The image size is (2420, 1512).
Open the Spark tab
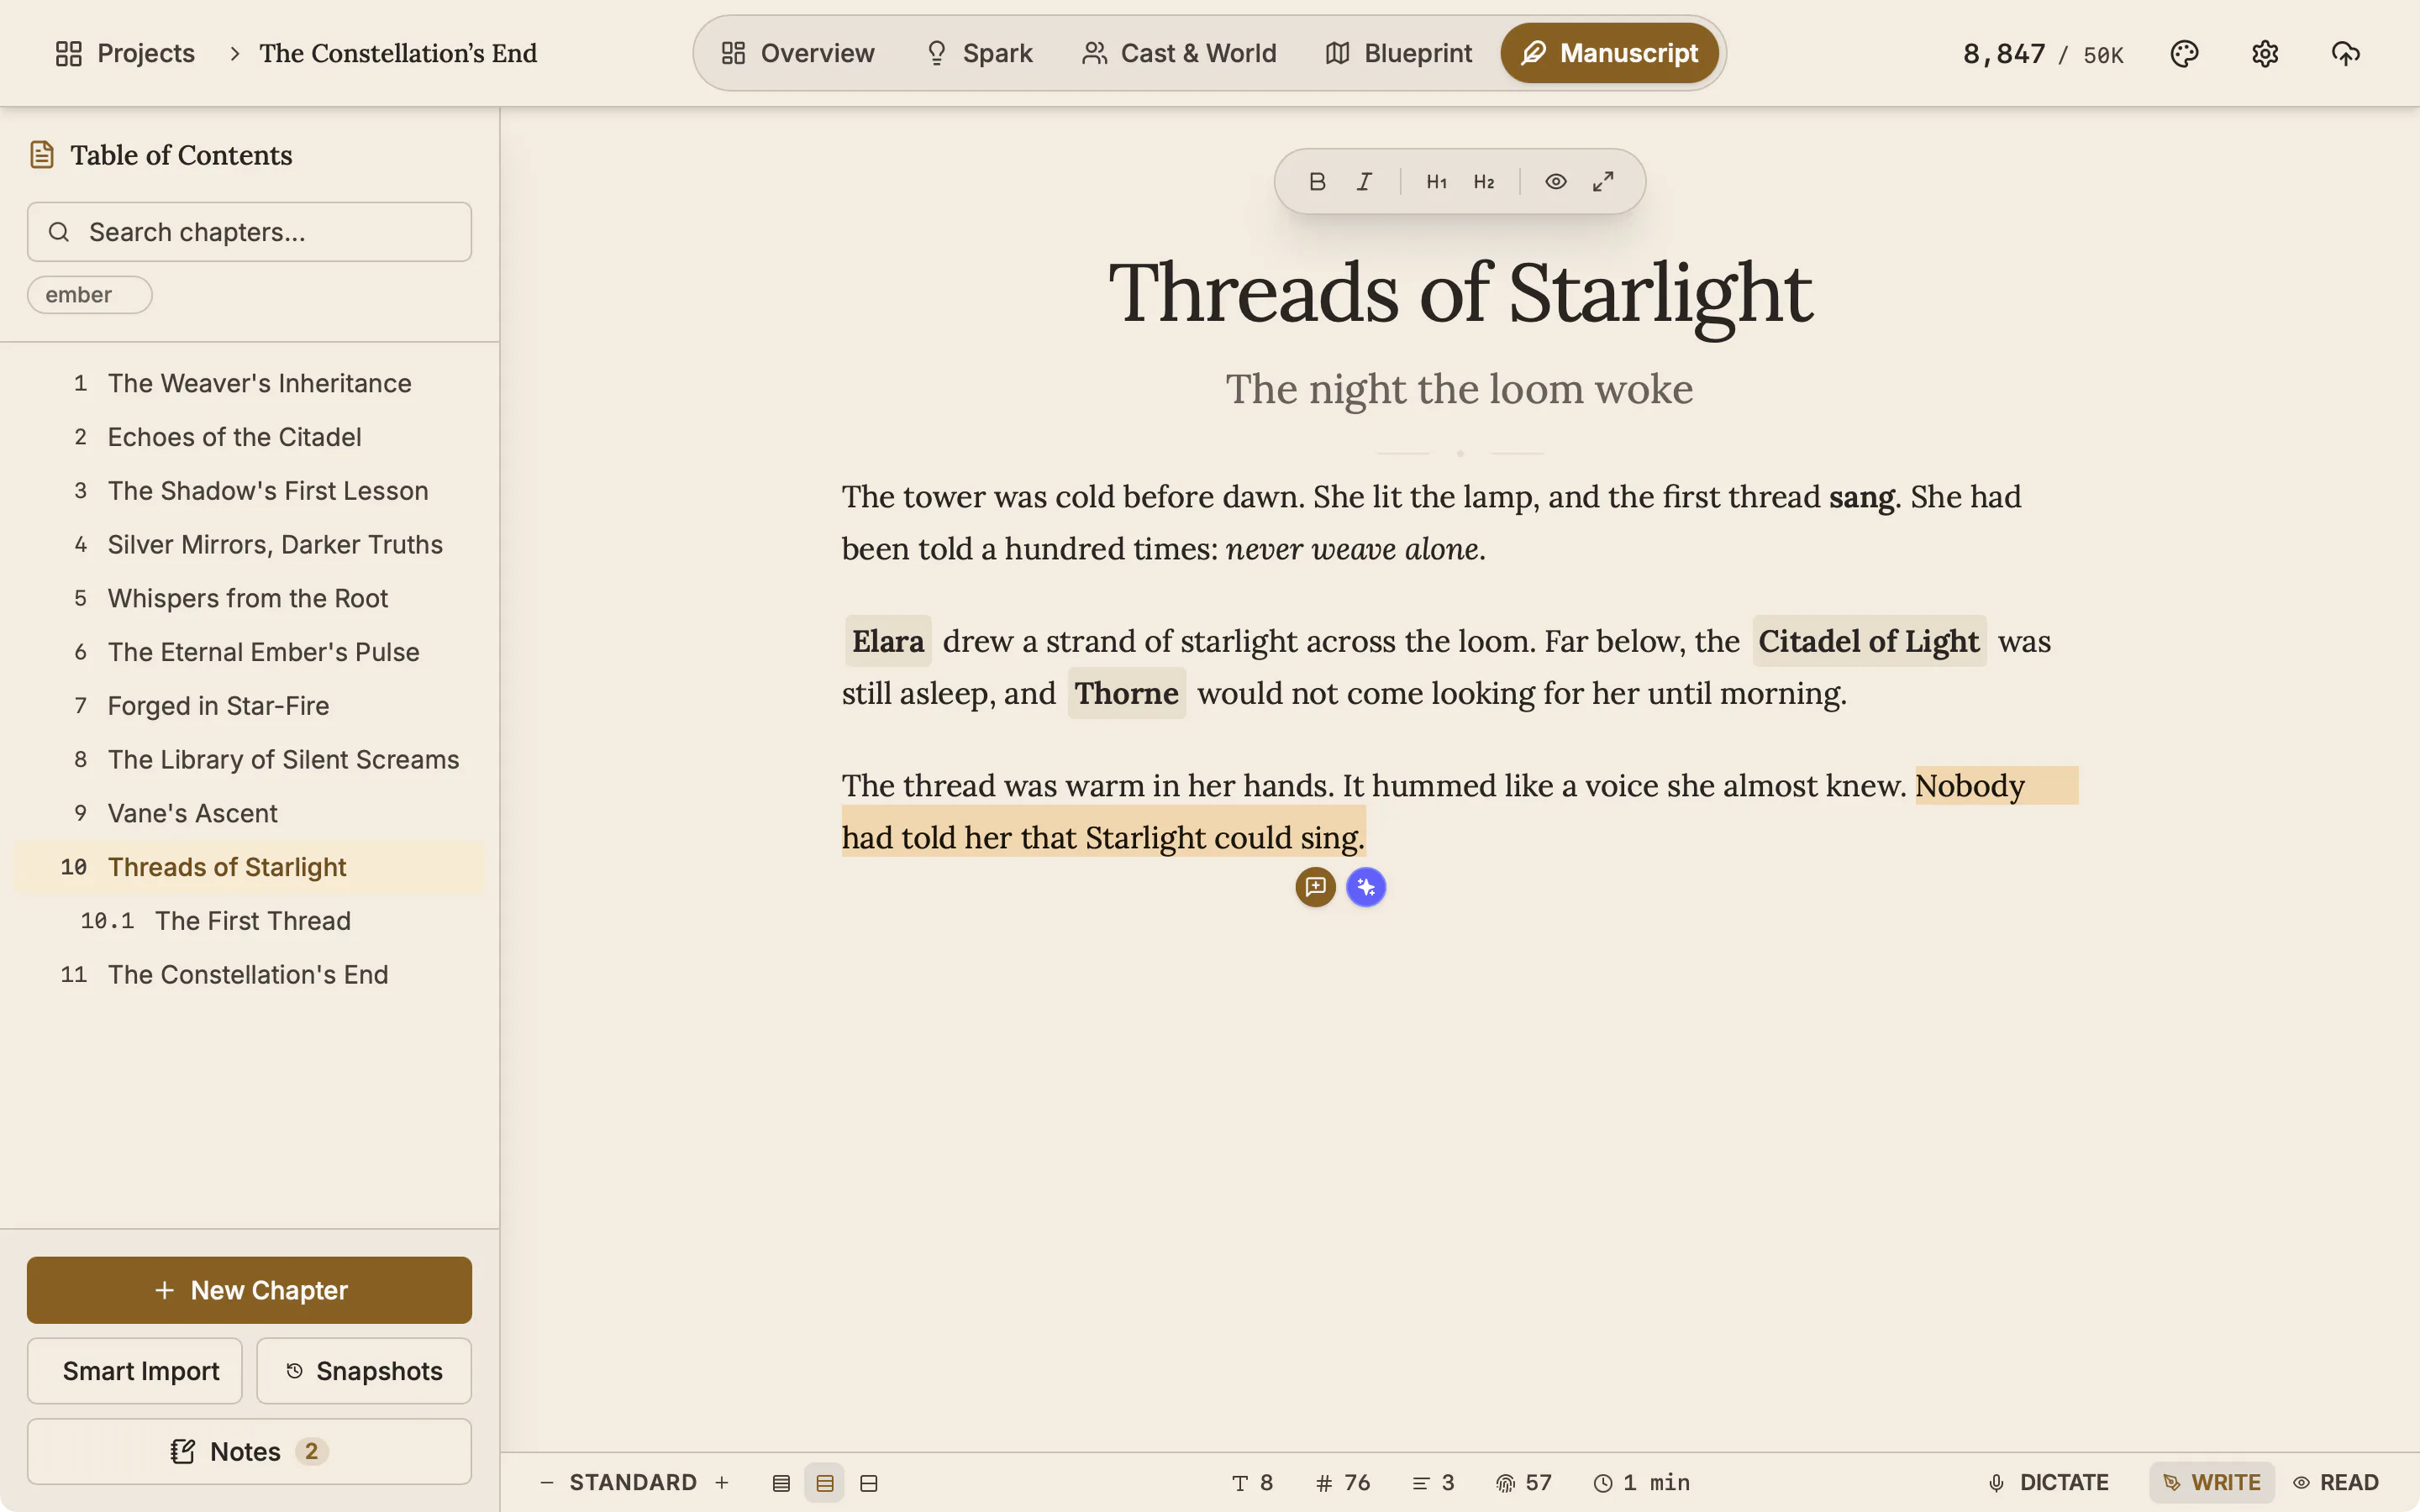point(979,53)
